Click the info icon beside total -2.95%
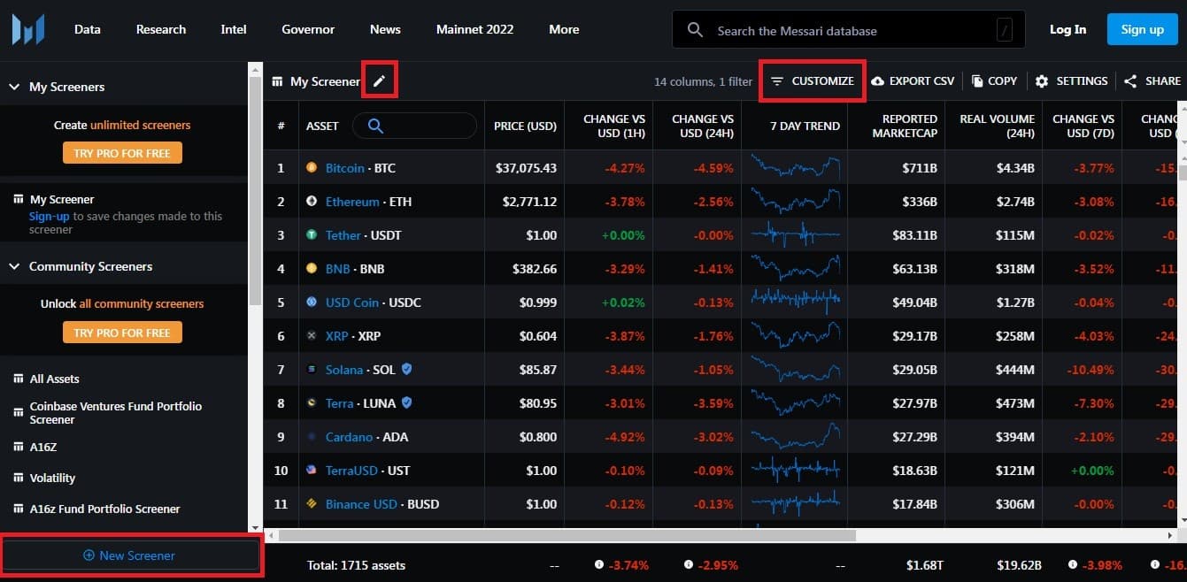Viewport: 1187px width, 582px height. tap(688, 564)
